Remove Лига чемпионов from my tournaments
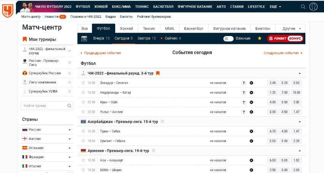This screenshot has height=173, width=324. [x=70, y=82]
